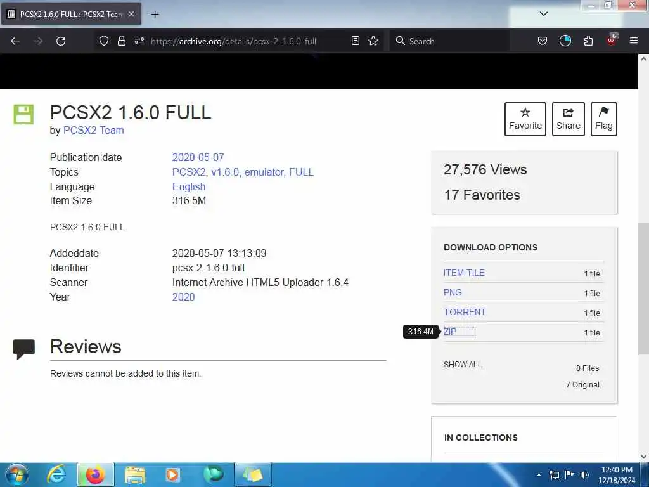Click the Year 2020 link

click(183, 297)
